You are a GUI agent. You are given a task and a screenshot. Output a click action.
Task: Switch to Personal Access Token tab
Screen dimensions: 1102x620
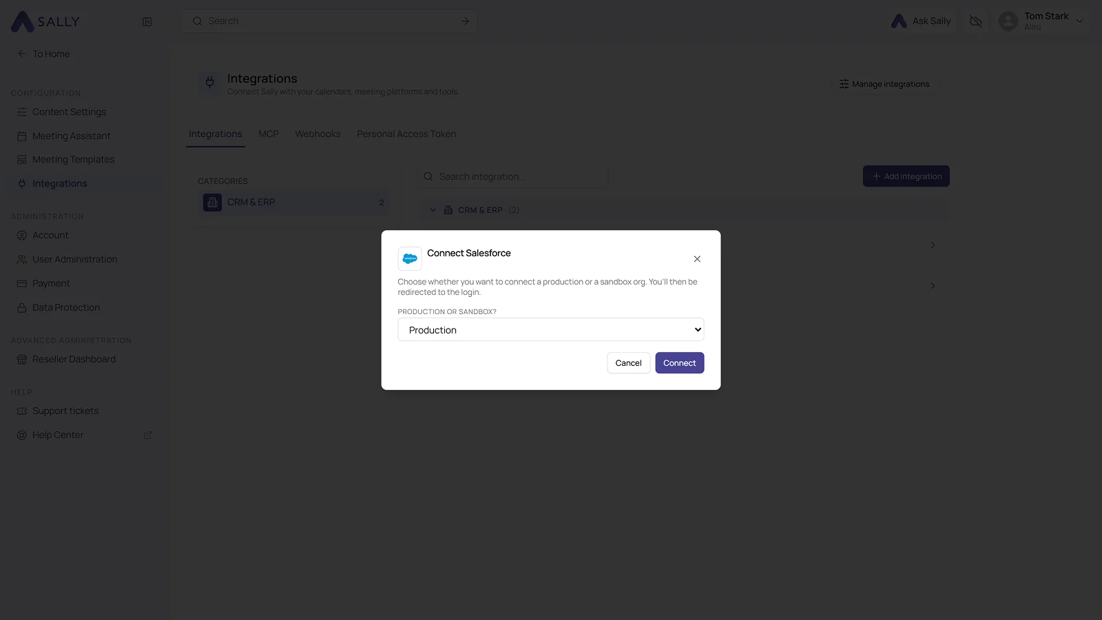pos(406,134)
